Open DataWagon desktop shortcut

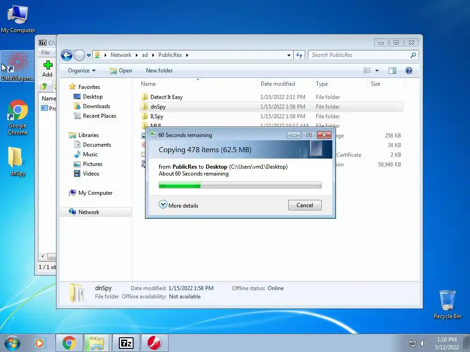point(18,66)
